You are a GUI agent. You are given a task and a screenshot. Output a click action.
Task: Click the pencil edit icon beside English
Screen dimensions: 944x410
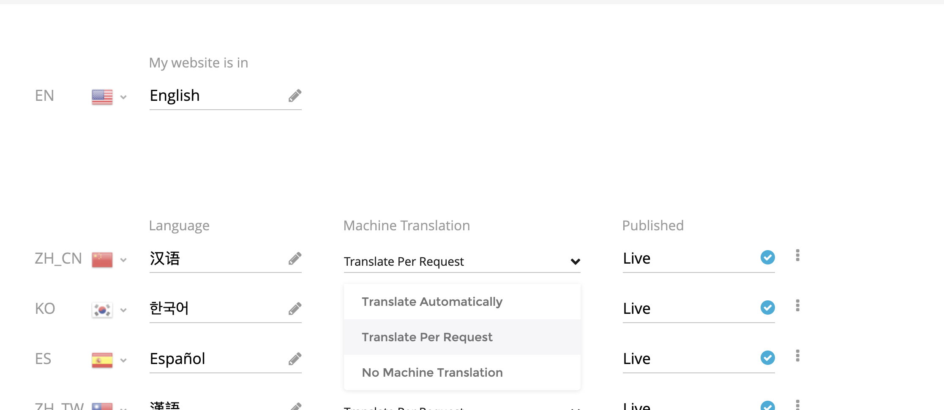[295, 96]
